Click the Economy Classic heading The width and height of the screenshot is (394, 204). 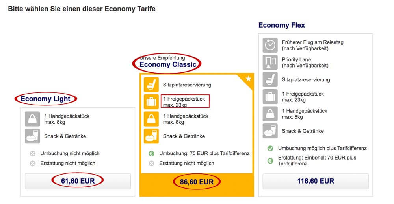(168, 64)
